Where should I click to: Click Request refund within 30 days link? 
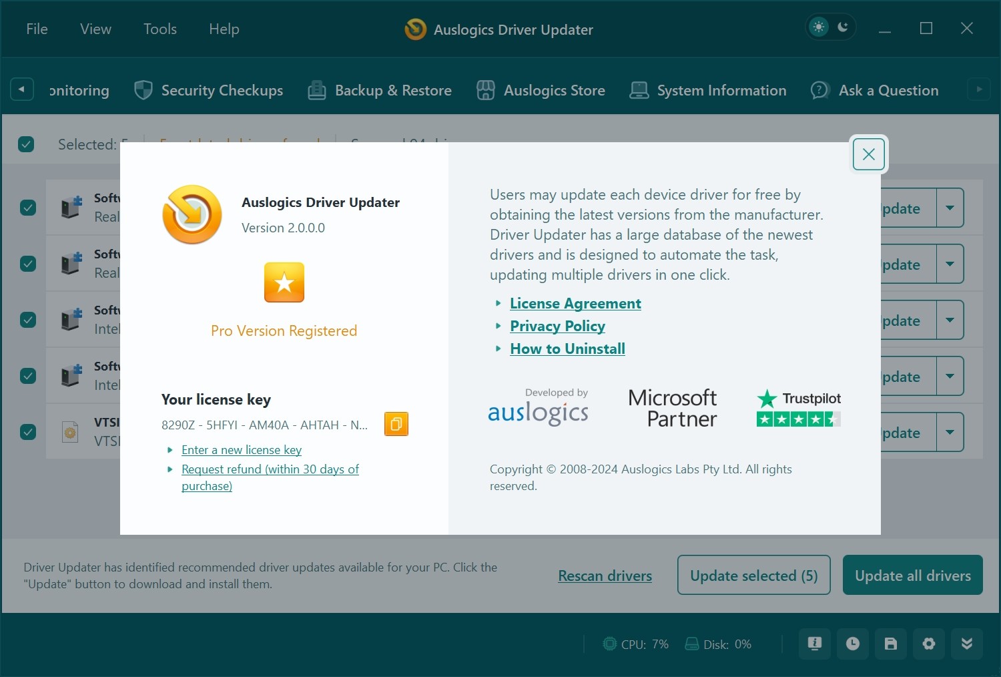click(270, 477)
